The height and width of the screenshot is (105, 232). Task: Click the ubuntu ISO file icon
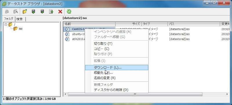pos(67,34)
